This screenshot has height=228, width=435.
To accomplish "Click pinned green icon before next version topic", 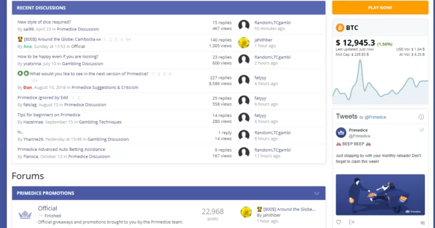I will (x=20, y=73).
